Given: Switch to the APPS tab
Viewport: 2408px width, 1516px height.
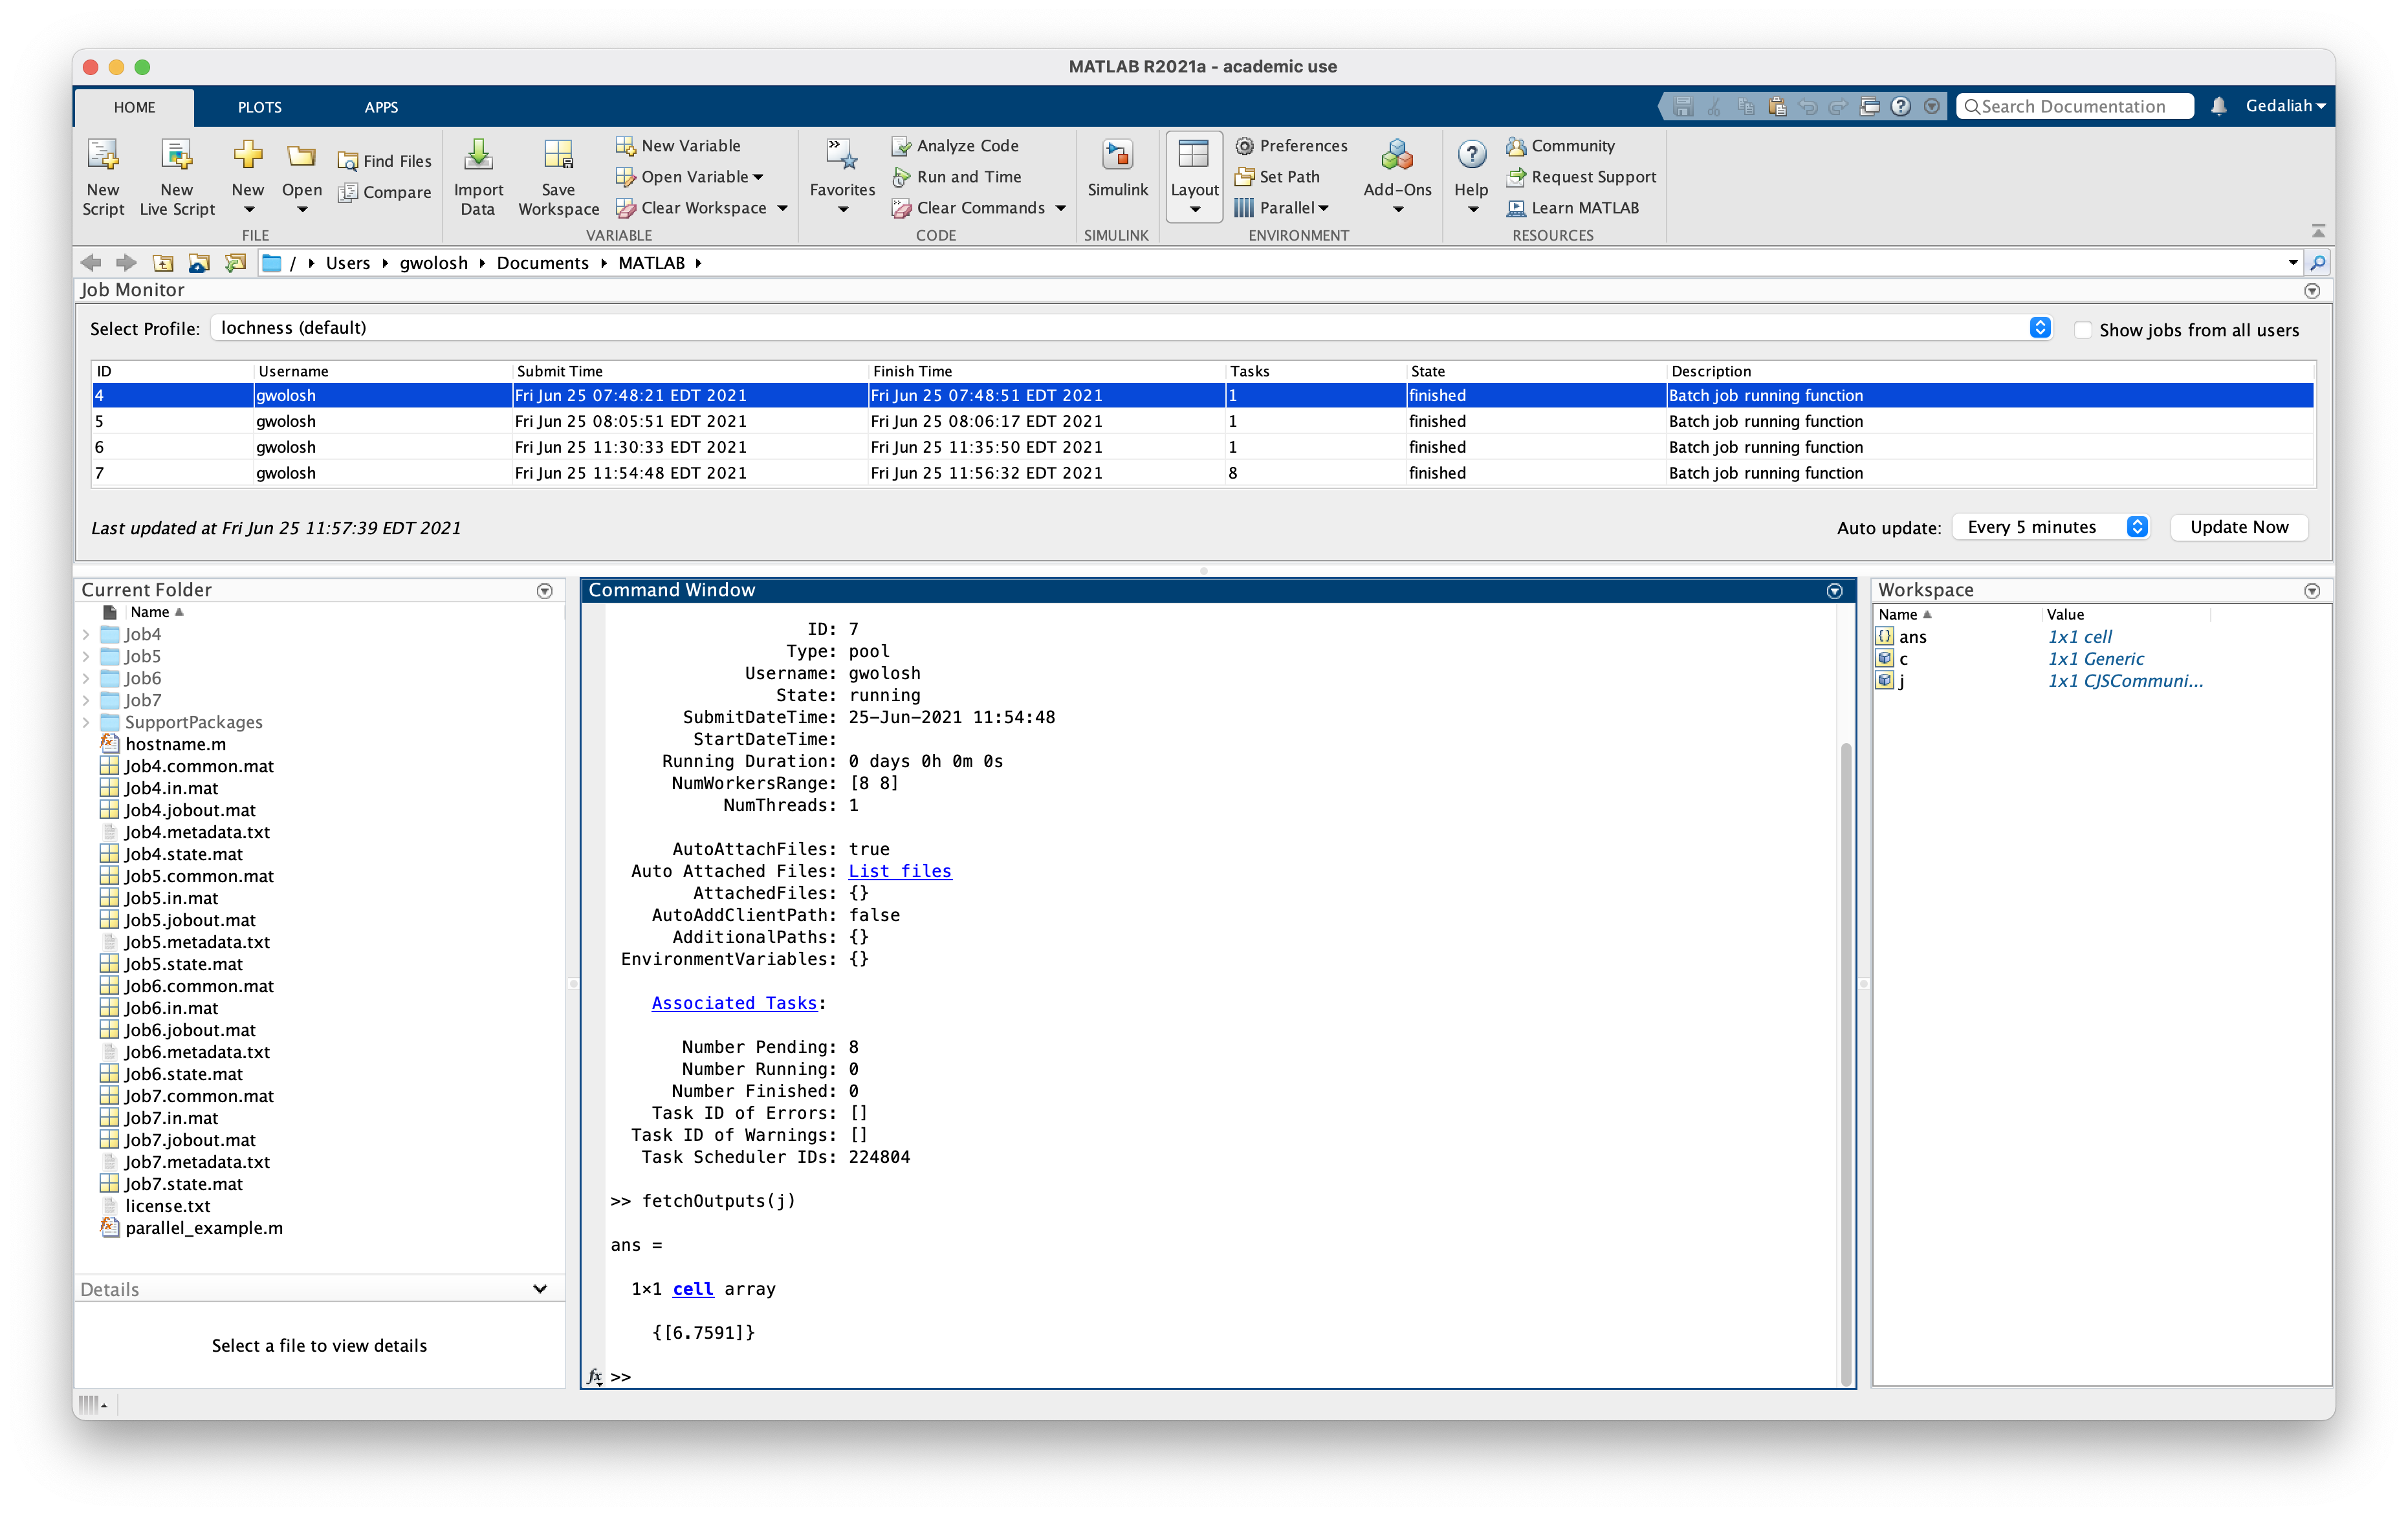Looking at the screenshot, I should [x=381, y=107].
